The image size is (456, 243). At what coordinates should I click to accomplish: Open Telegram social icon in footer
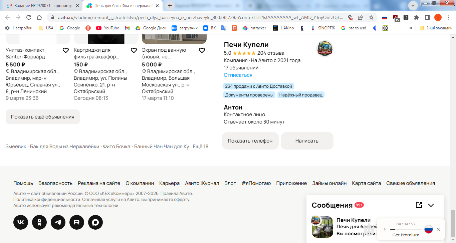[x=58, y=222]
